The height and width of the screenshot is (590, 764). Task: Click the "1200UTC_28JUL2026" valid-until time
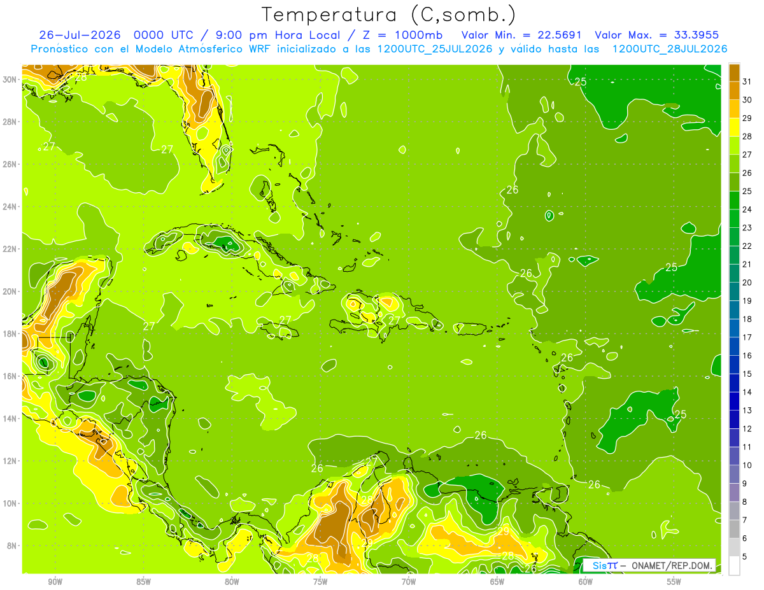click(670, 49)
